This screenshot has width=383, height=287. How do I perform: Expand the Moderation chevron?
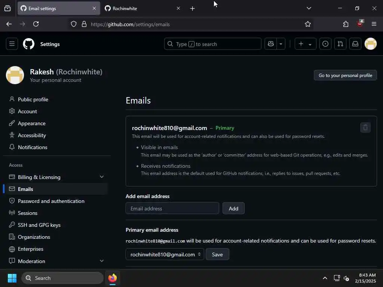coord(102,261)
